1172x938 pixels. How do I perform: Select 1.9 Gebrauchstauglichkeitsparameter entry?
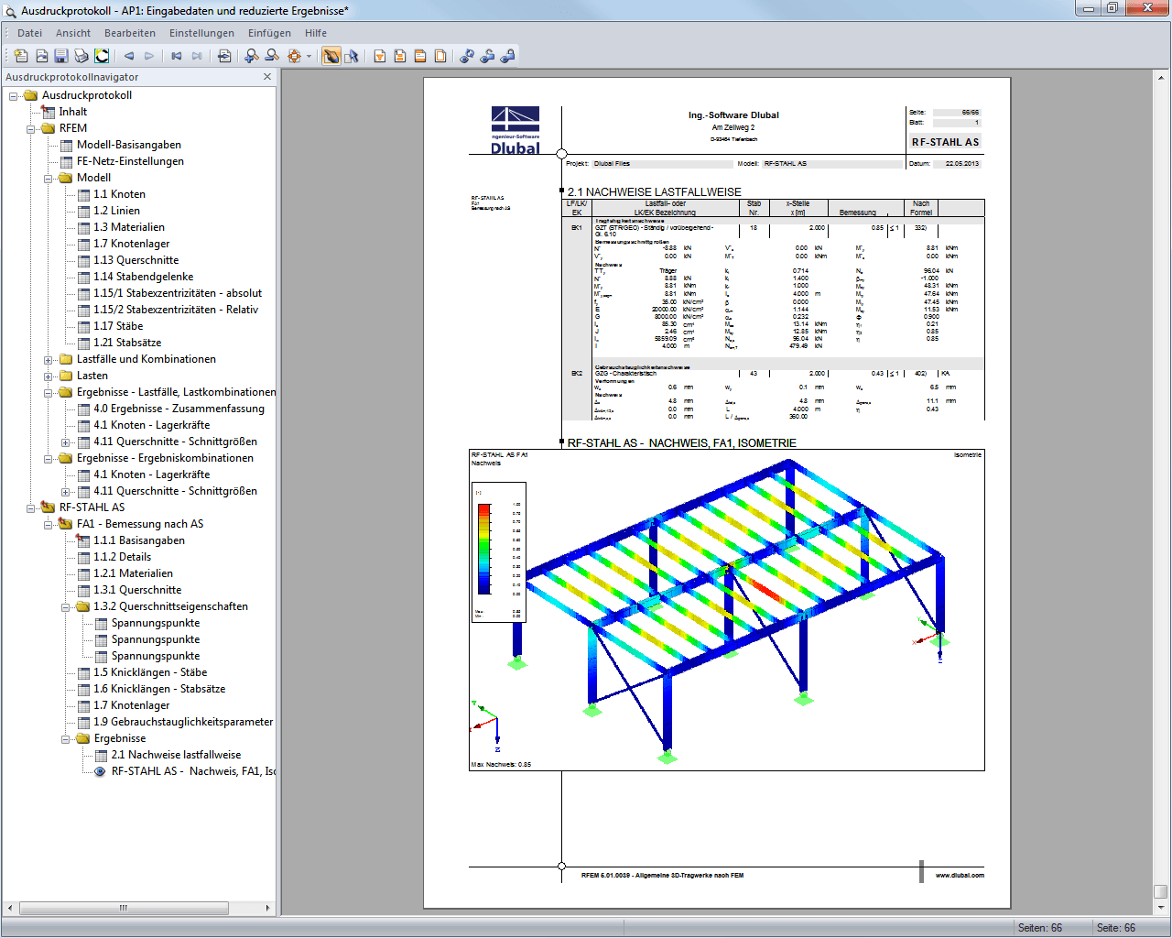[x=183, y=722]
